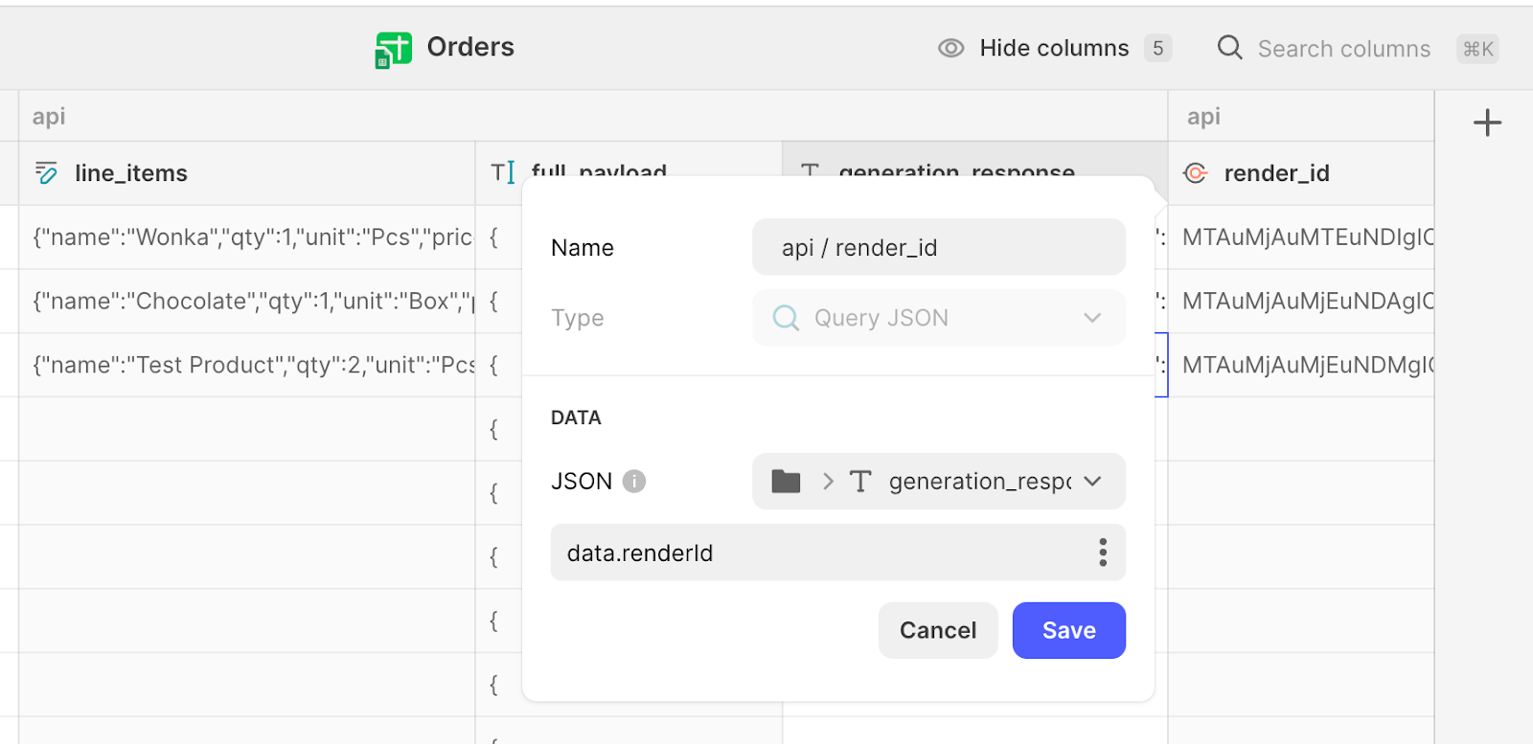Viewport: 1533px width, 744px height.
Task: Click the text type icon in JSON source
Action: click(860, 481)
